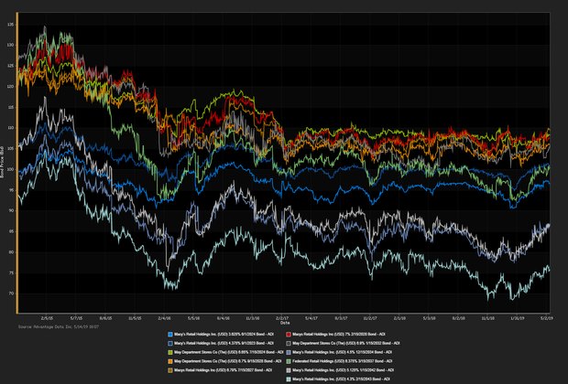
Task: Click the 2/1/18 date tick label
Action: tap(399, 318)
